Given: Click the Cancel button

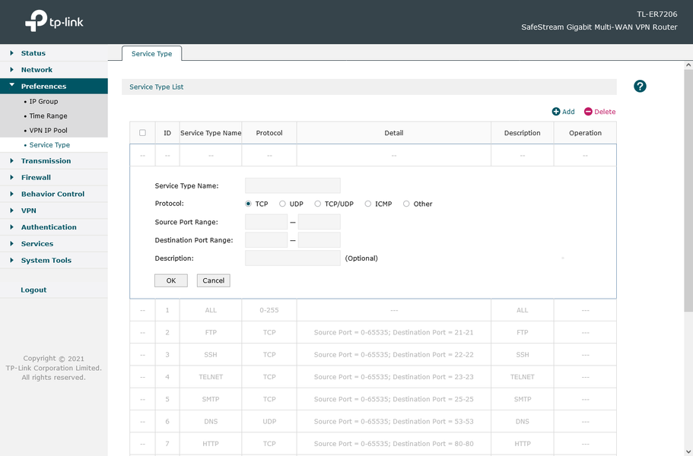Looking at the screenshot, I should click(x=214, y=280).
